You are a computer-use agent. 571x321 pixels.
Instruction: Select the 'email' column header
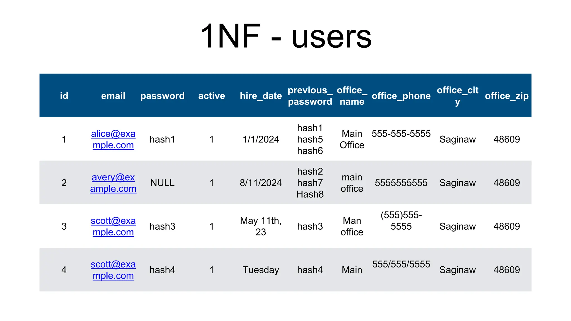click(113, 96)
